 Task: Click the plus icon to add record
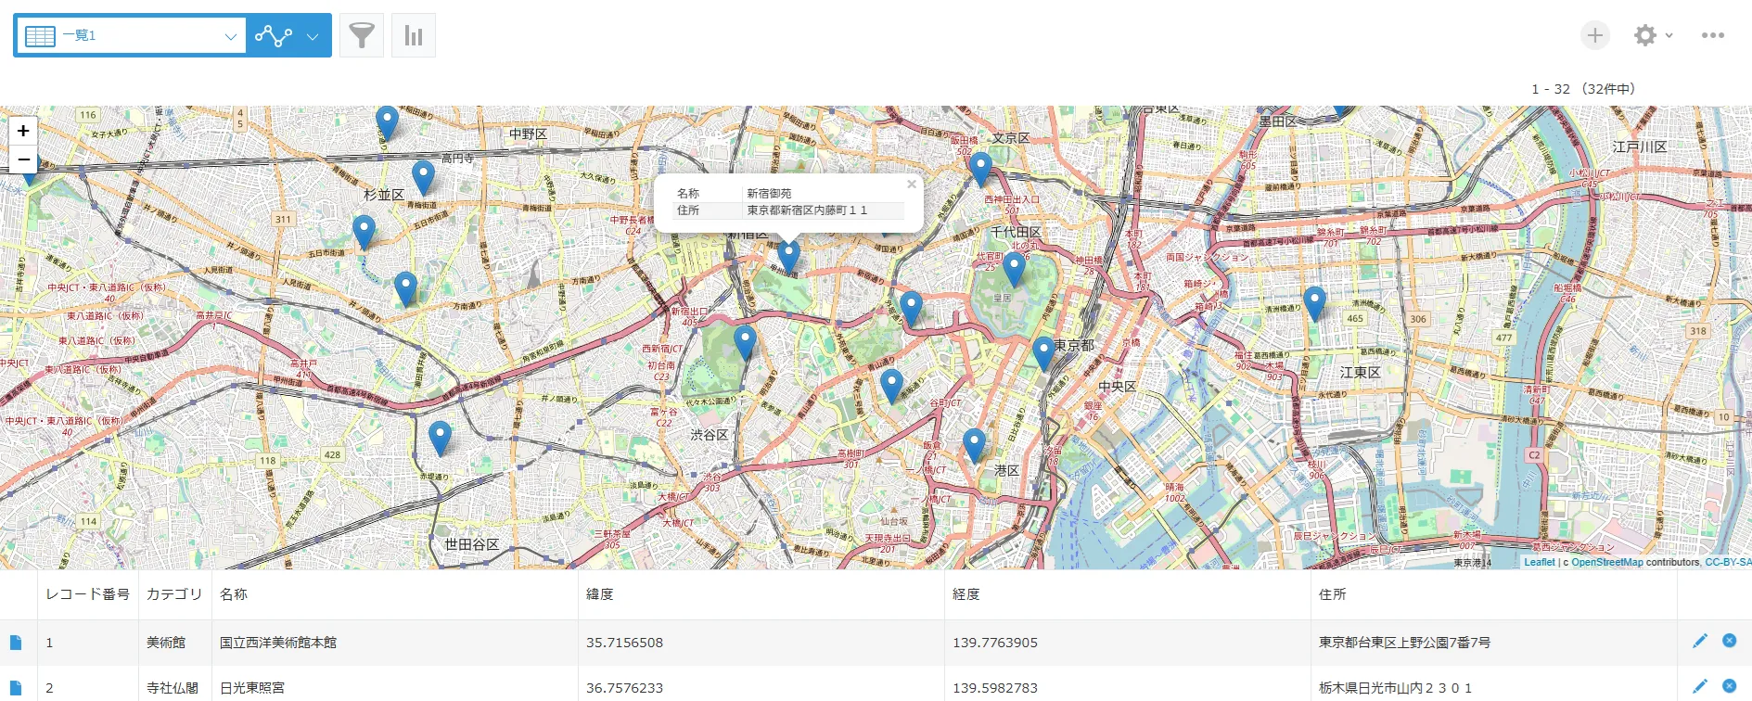coord(1594,36)
